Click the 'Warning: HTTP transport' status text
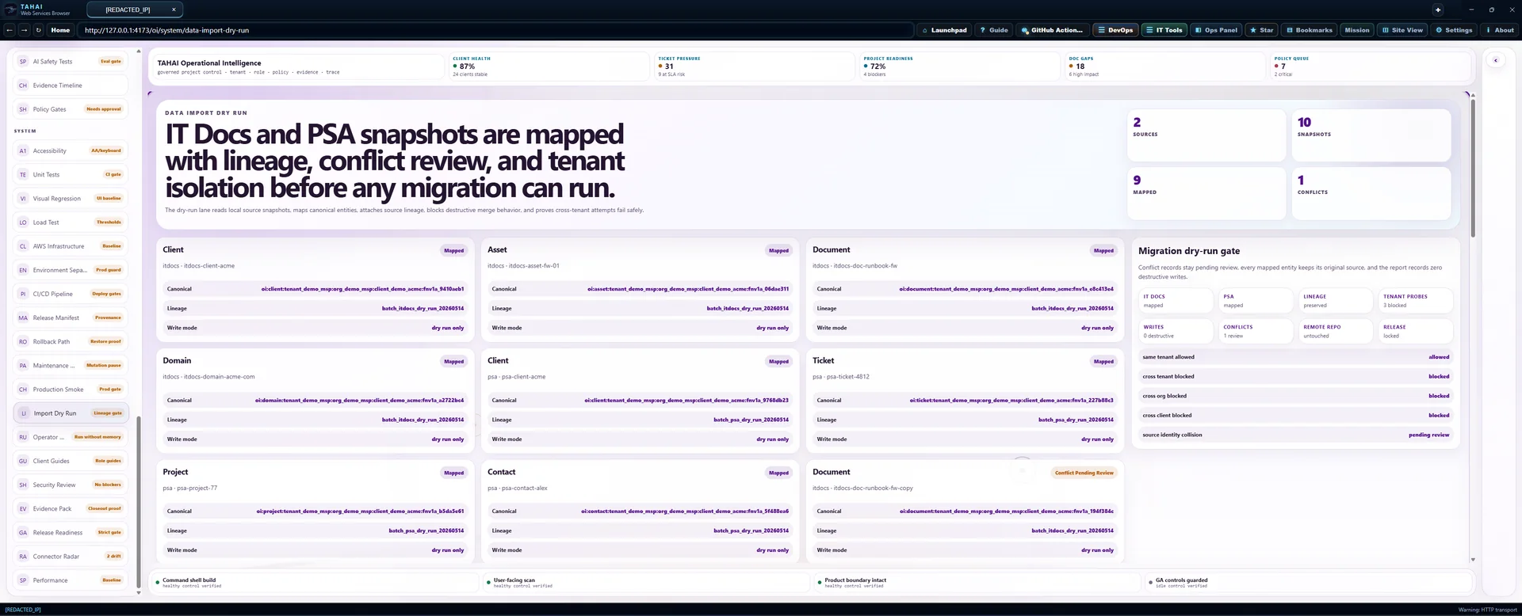1522x616 pixels. tap(1487, 610)
